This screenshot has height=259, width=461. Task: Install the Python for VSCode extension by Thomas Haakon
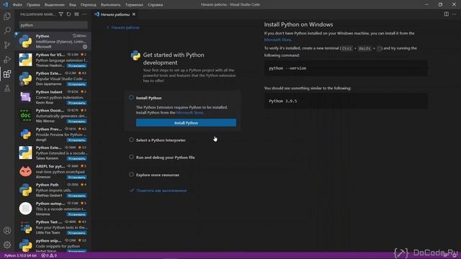76,65
